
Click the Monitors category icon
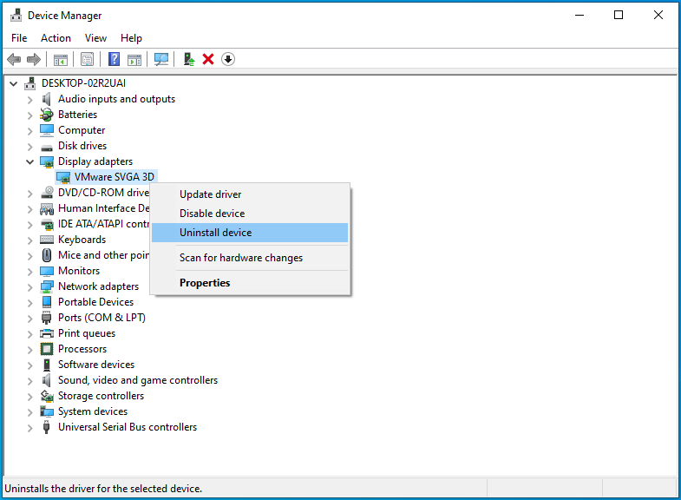click(x=47, y=271)
